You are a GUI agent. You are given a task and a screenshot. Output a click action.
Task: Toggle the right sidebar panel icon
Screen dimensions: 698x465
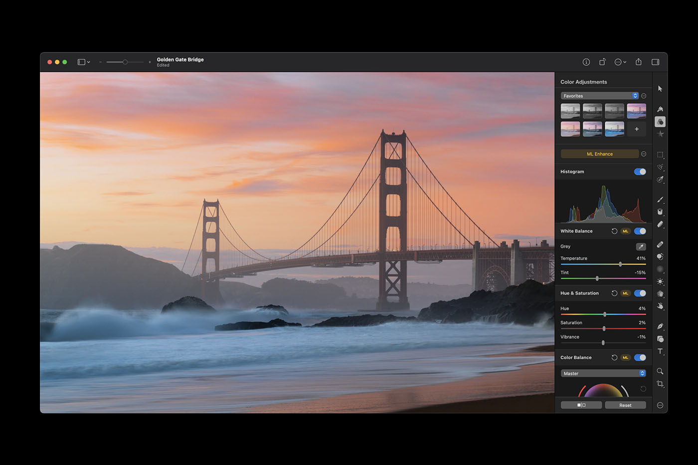656,62
